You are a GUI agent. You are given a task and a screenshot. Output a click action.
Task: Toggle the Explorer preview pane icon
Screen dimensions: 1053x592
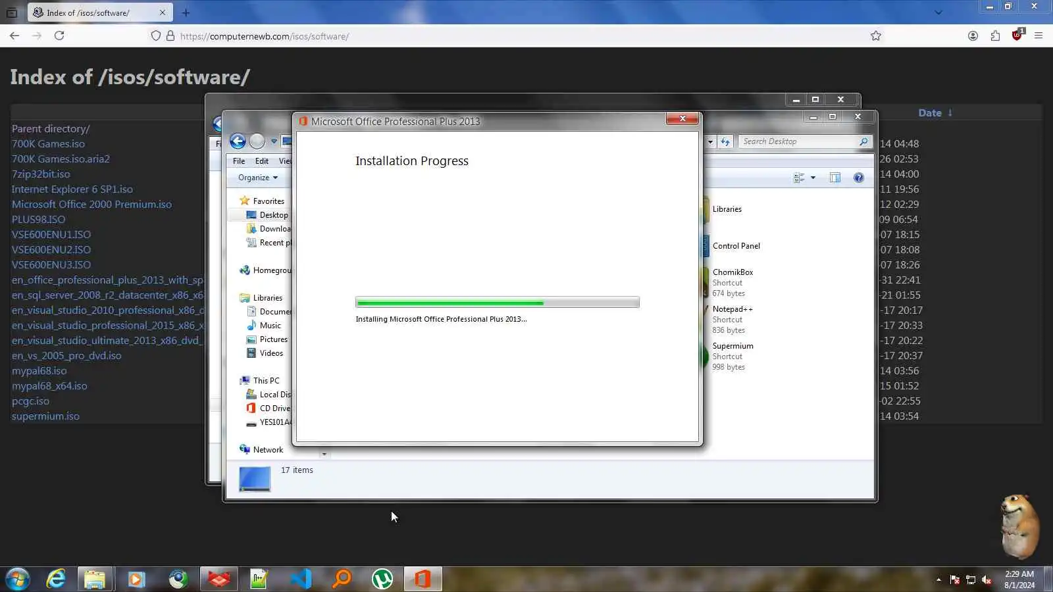835,178
